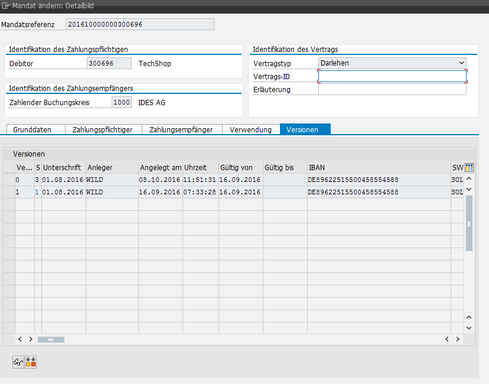
Task: Click the icon with two down arrows
Action: point(31,362)
